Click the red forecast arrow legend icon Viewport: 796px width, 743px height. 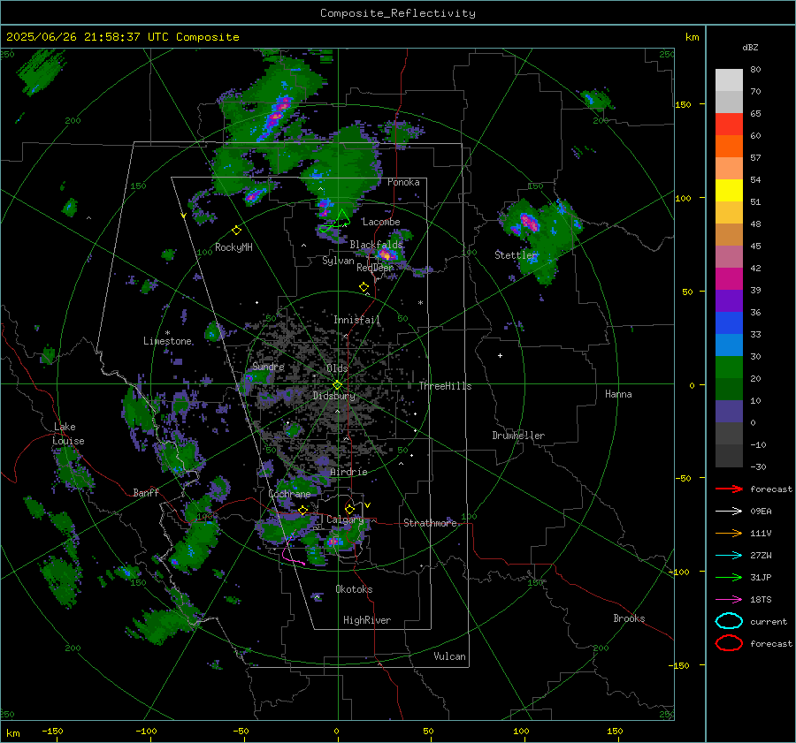[x=729, y=489]
